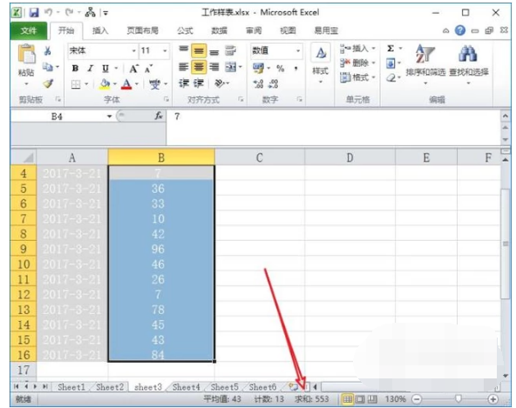Viewport: 516px width, 408px height.
Task: Decrease decimal places
Action: (274, 84)
